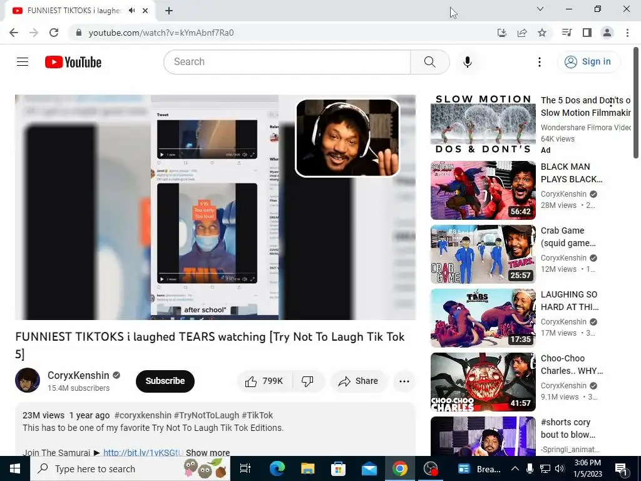Open Chrome three-dot menu

(627, 33)
